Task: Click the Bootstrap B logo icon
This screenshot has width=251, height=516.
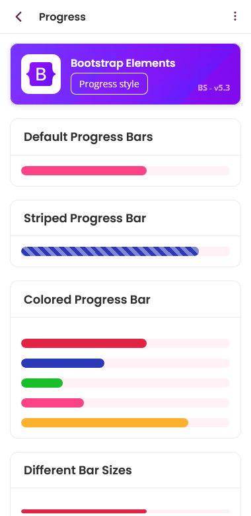Action: [x=41, y=74]
